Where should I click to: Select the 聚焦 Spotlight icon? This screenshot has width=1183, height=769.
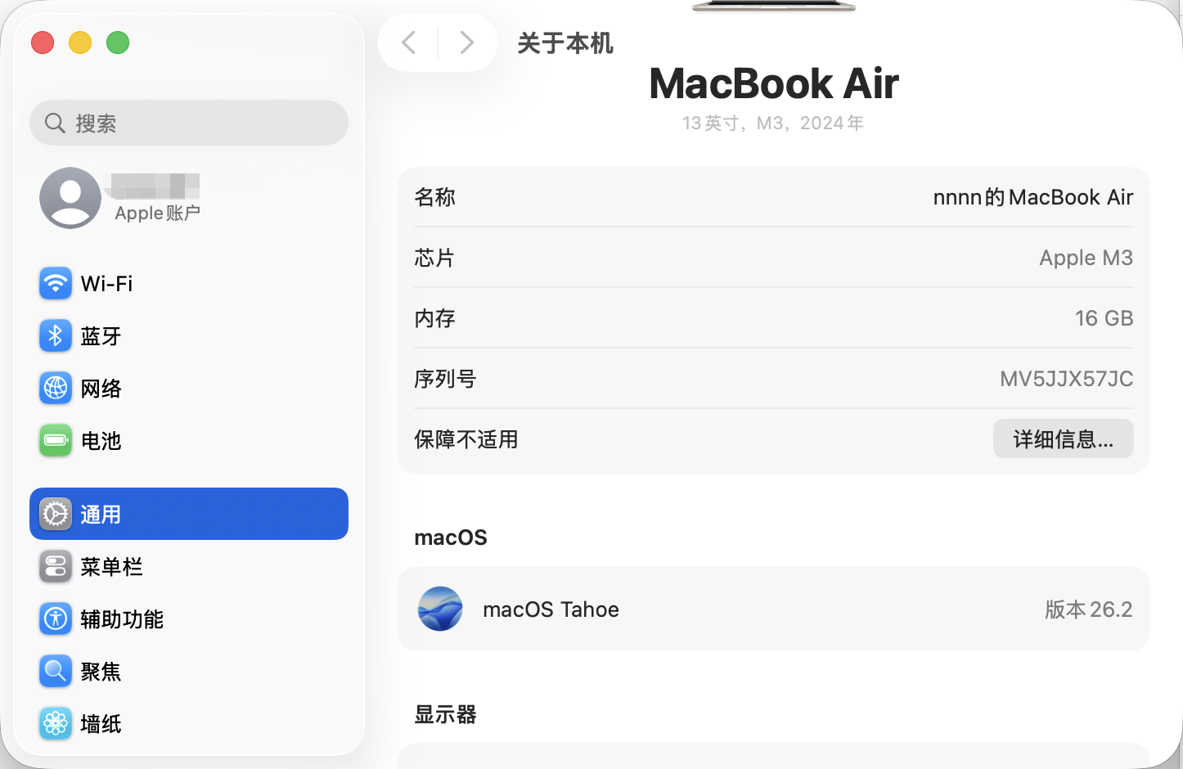(x=56, y=672)
